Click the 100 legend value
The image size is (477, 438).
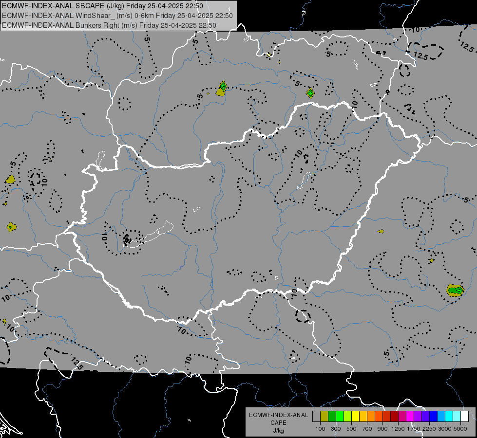pyautogui.click(x=320, y=429)
